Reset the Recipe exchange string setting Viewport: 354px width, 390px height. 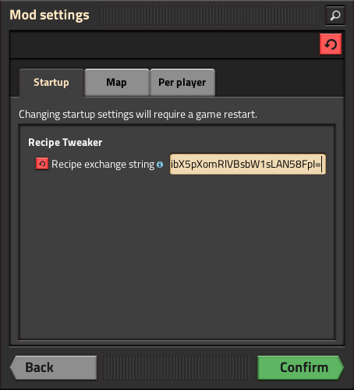coord(42,164)
